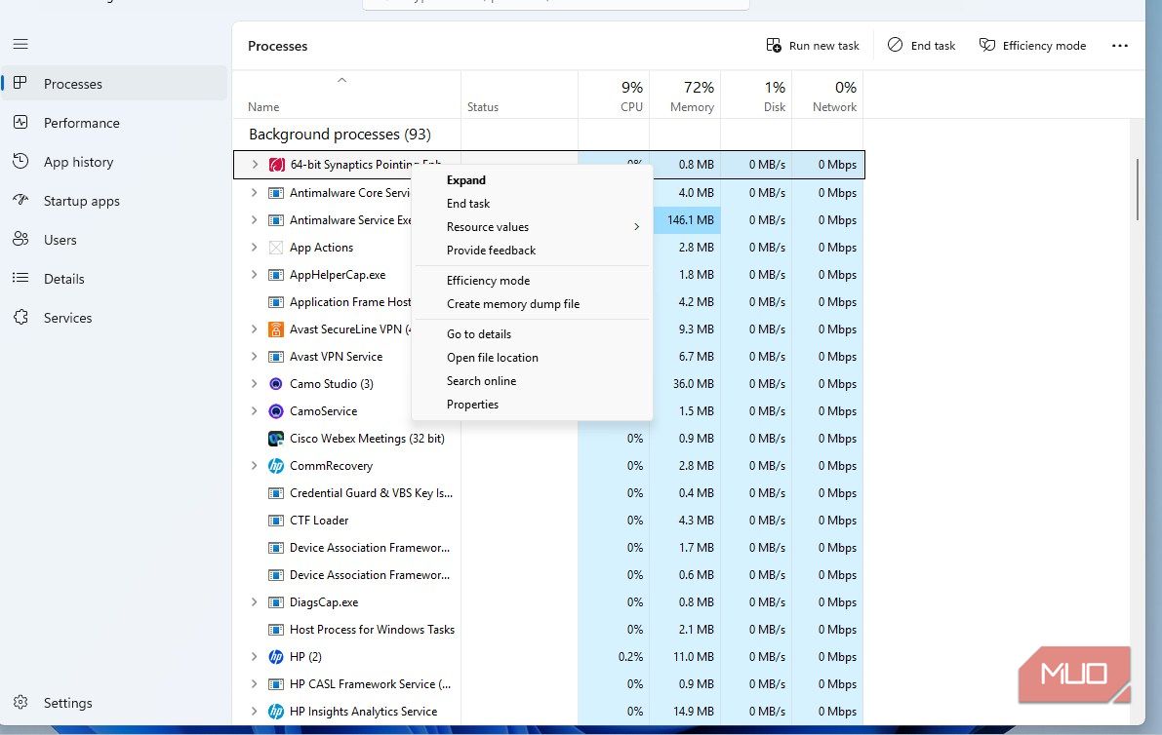The image size is (1162, 735).
Task: Click the Run new task icon
Action: pyautogui.click(x=774, y=45)
